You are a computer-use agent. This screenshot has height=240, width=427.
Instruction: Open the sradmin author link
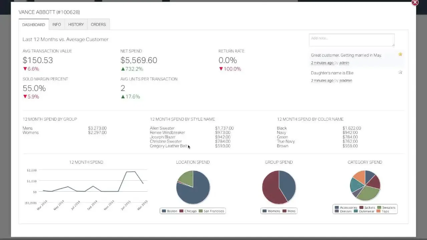[346, 80]
